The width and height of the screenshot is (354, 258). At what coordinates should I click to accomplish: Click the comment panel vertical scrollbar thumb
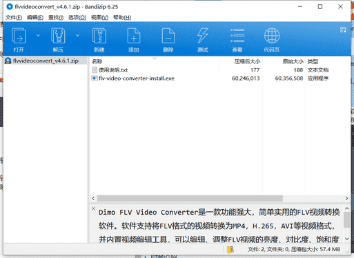coord(346,219)
